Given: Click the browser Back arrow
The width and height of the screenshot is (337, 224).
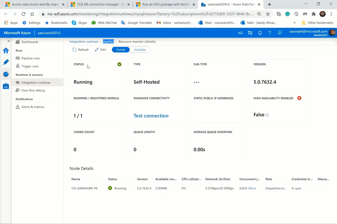Looking at the screenshot, I should (x=6, y=14).
